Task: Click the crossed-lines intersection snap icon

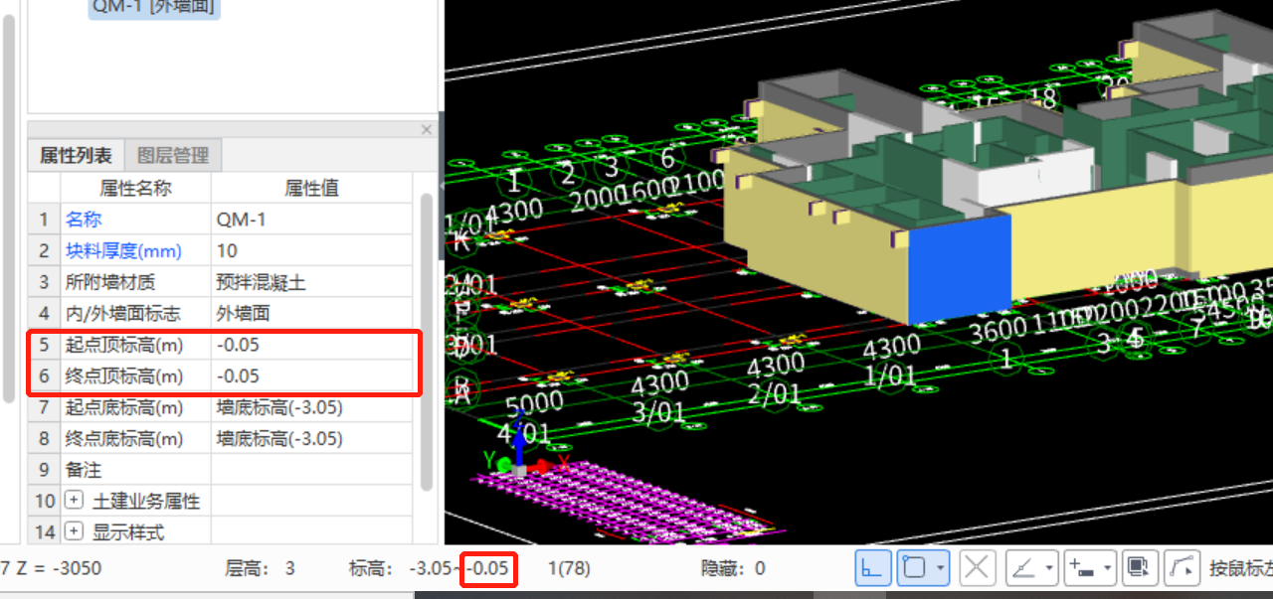Action: pyautogui.click(x=978, y=569)
